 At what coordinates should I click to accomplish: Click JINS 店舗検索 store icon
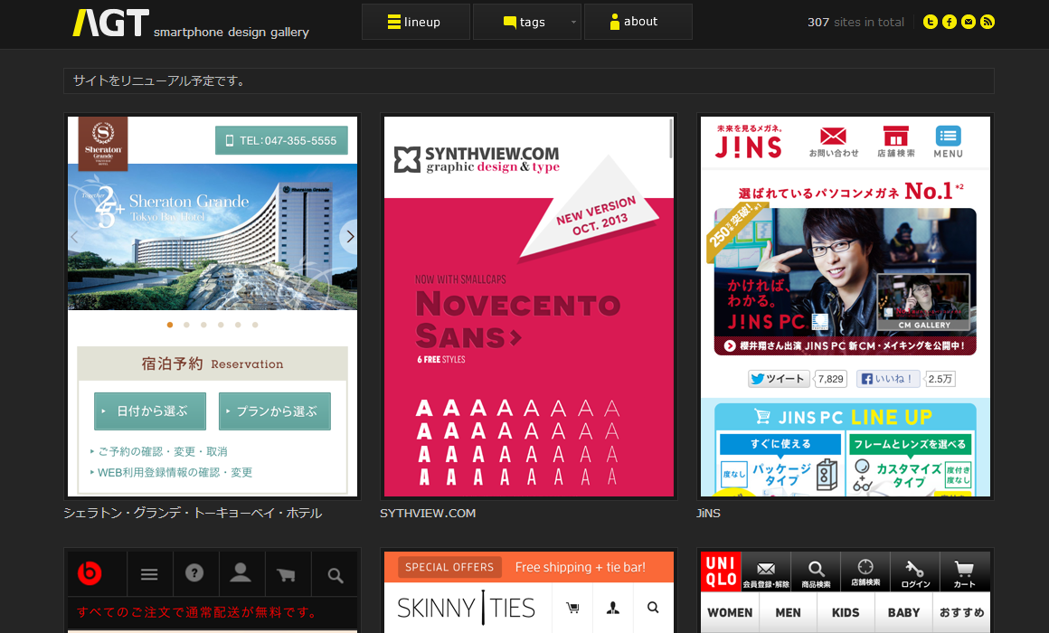[896, 142]
